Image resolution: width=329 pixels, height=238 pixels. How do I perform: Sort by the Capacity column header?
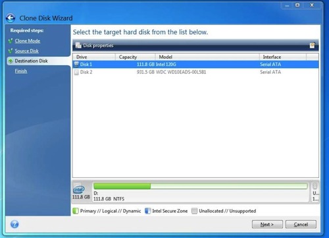click(136, 57)
